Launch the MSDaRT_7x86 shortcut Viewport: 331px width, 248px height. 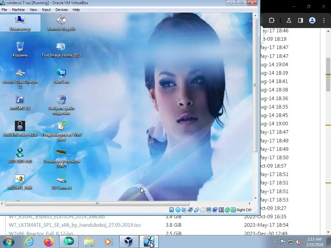click(20, 182)
